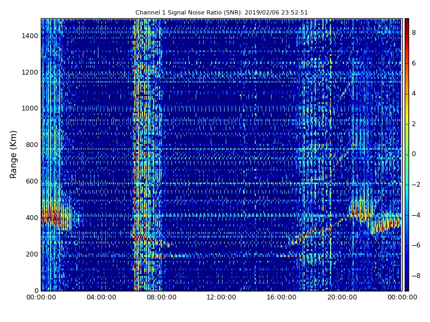The width and height of the screenshot is (430, 322).
Task: Click the 04:00:00 time axis label
Action: (102, 297)
